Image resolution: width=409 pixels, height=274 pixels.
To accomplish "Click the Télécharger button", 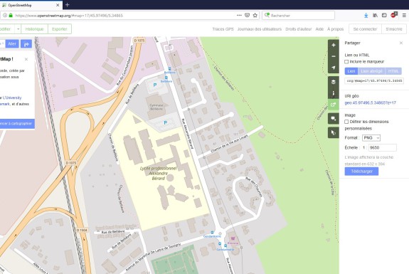I will 361,172.
